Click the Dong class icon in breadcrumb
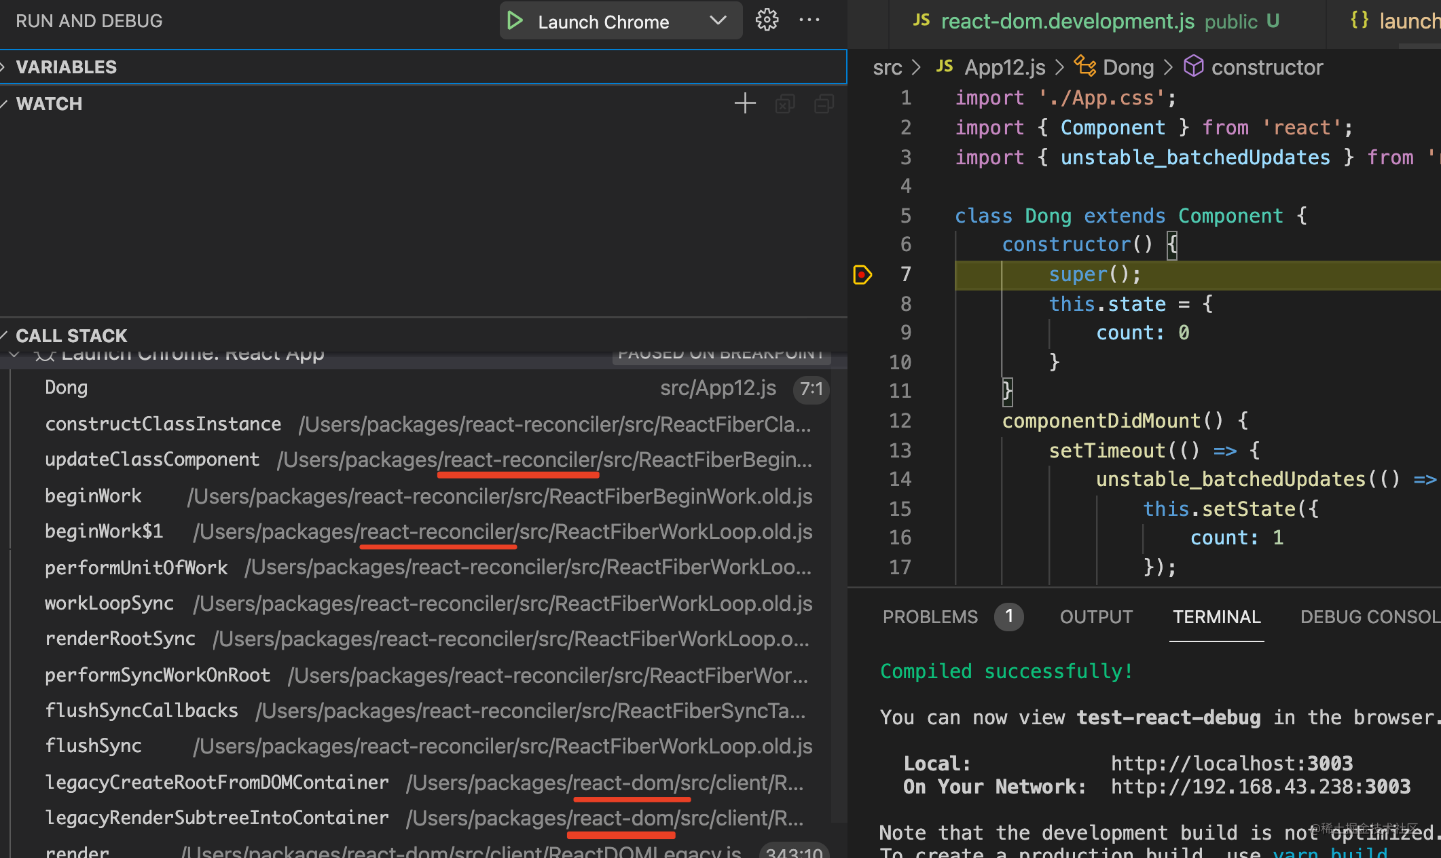 (x=1085, y=67)
